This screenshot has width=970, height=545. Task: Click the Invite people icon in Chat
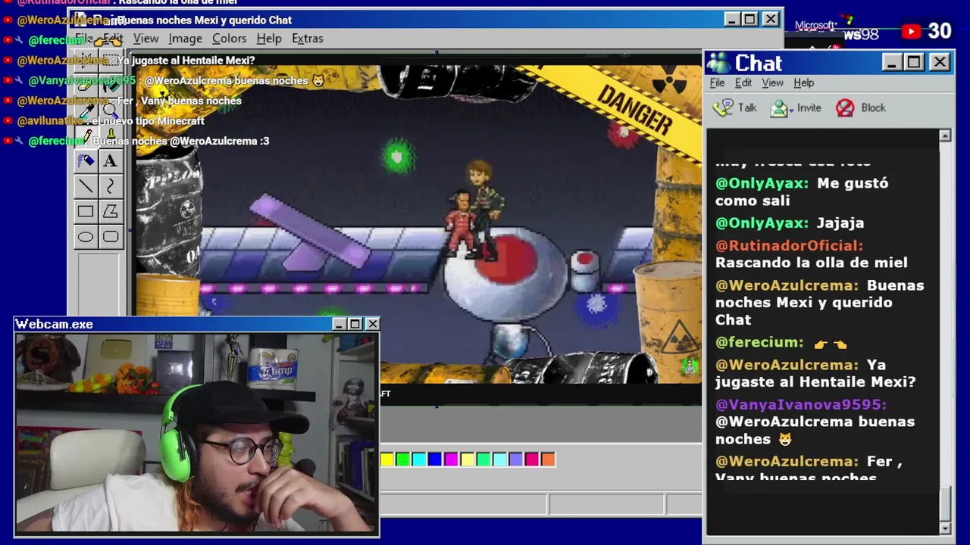point(778,108)
